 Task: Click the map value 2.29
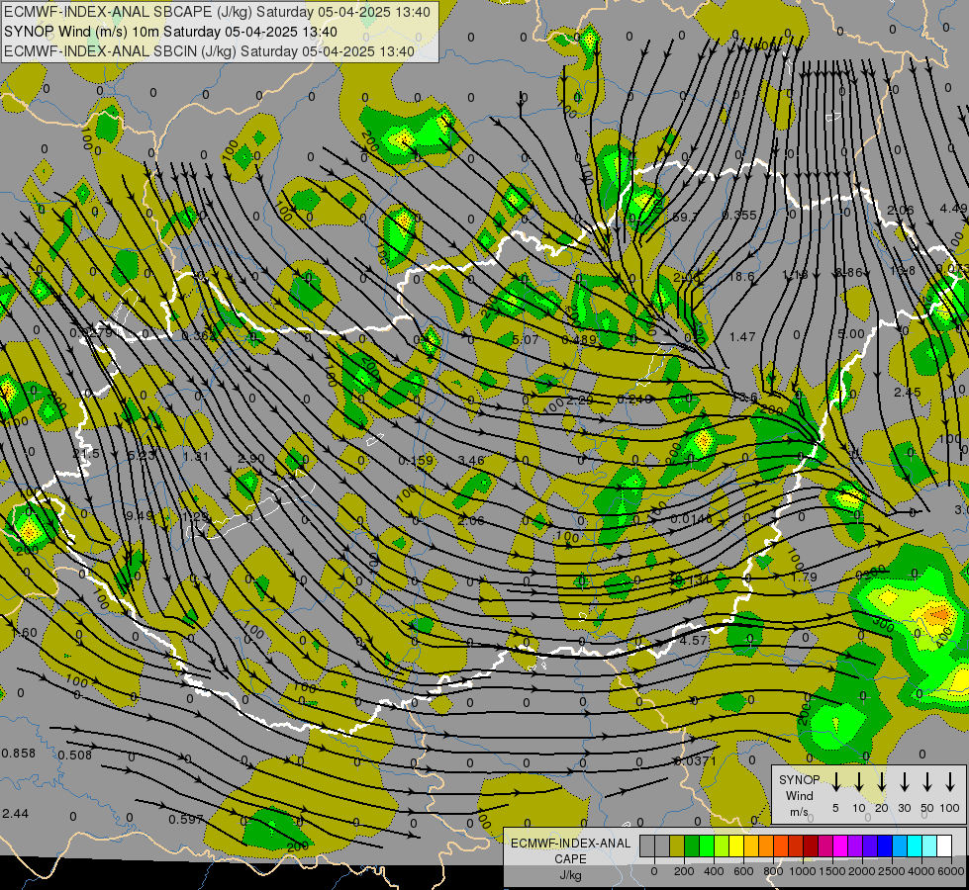click(580, 400)
